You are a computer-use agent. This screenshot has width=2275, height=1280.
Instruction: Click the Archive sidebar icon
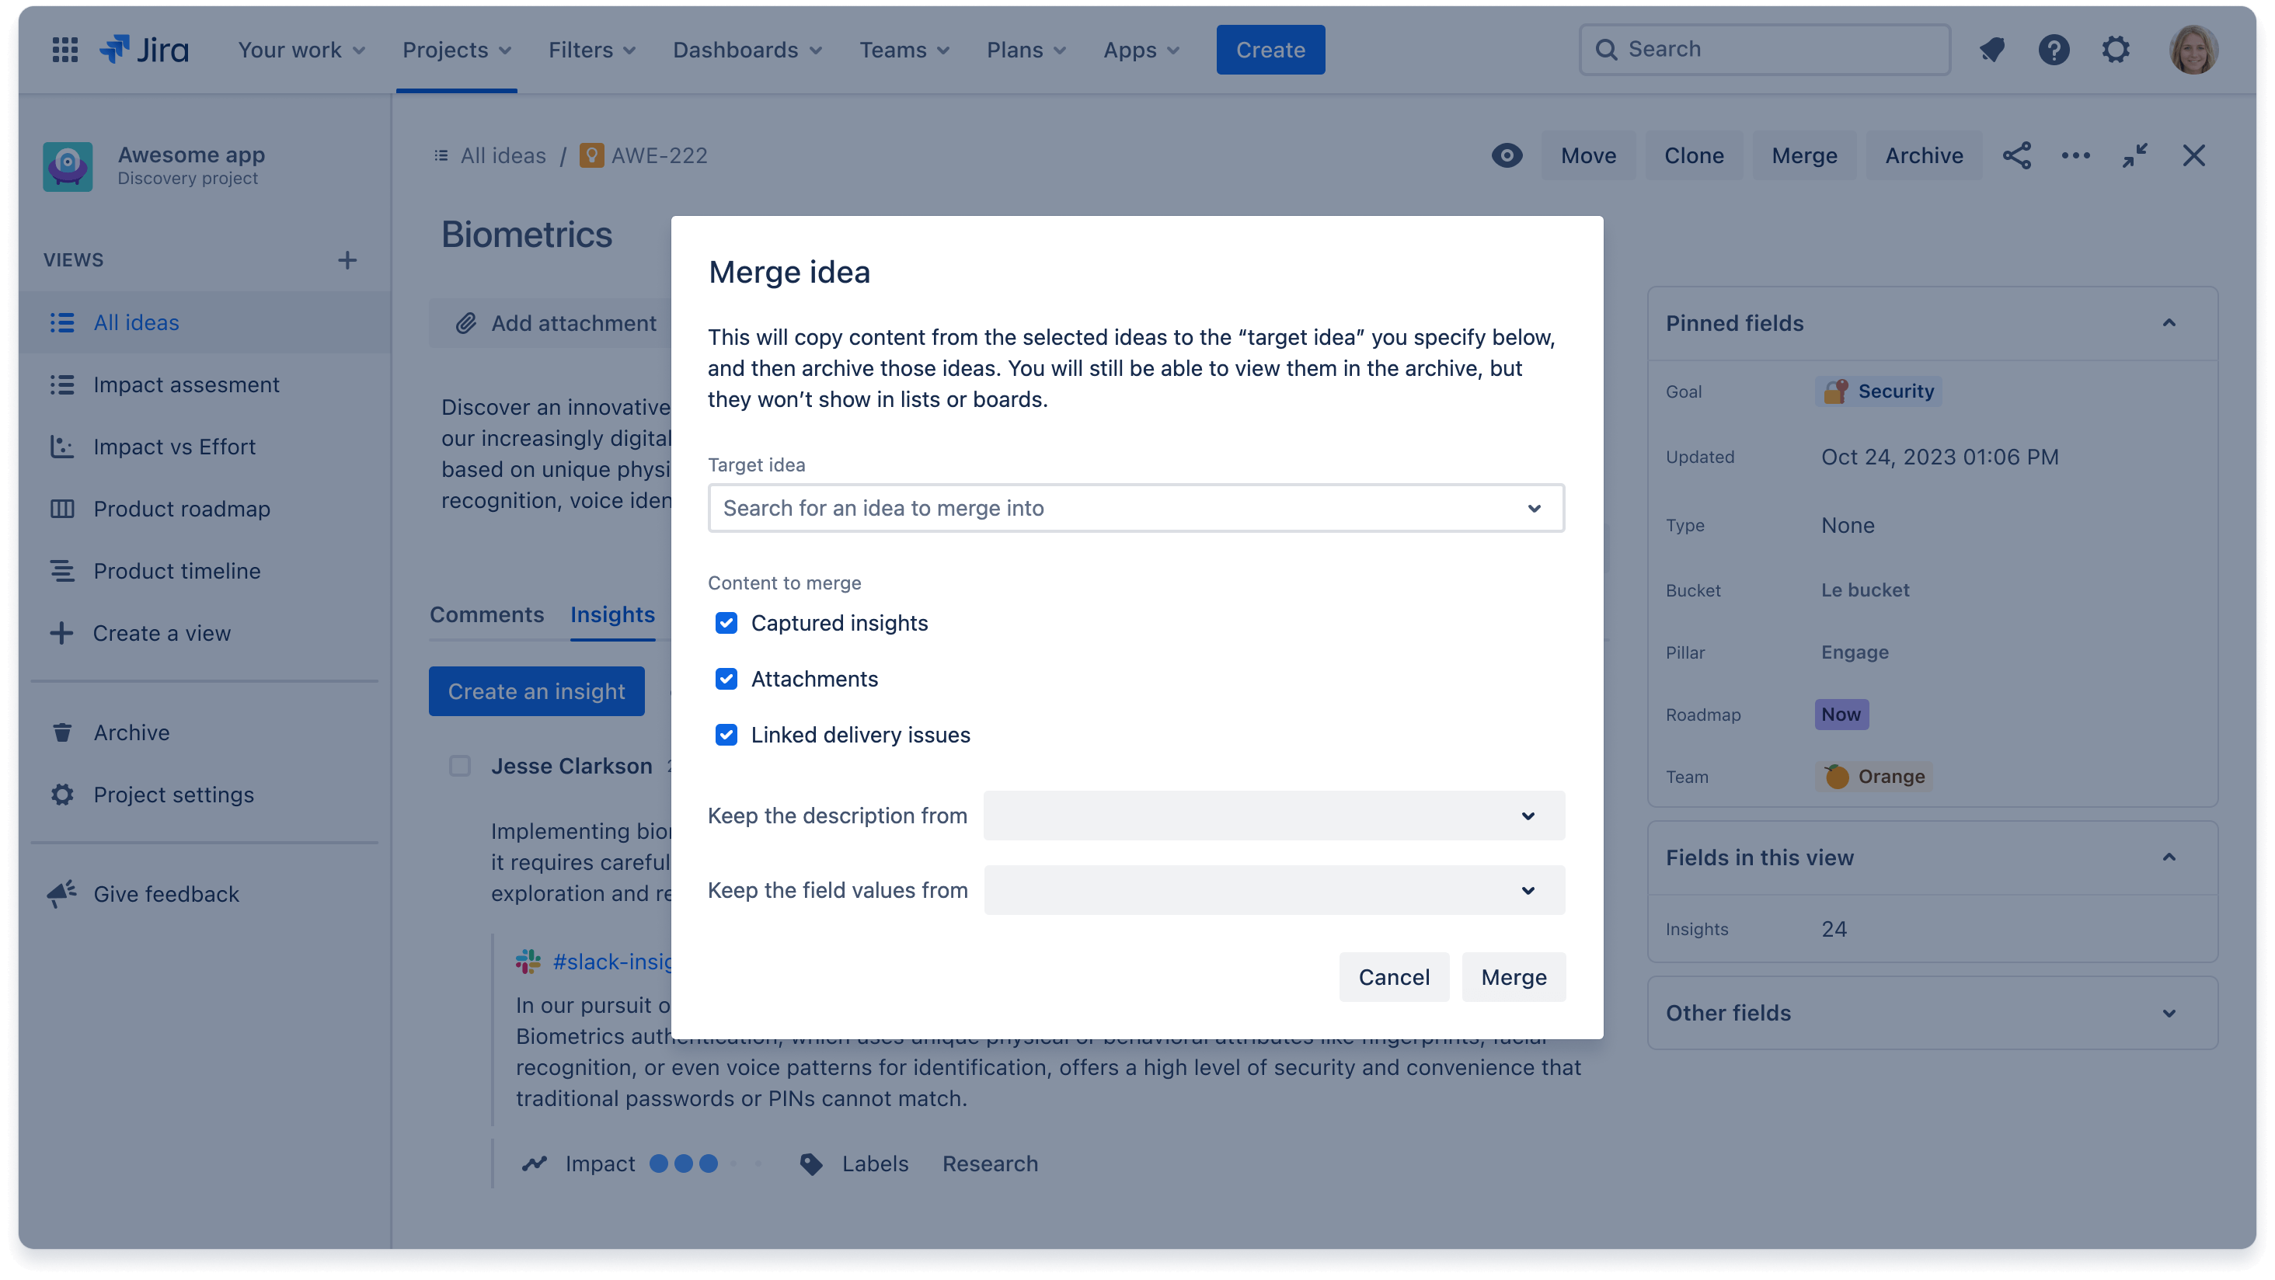pyautogui.click(x=62, y=732)
